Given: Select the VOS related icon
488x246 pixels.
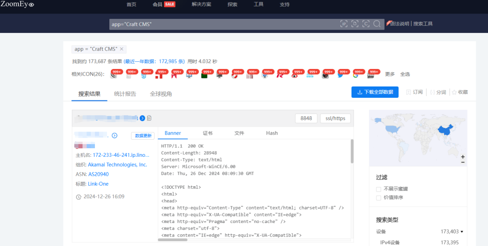Looking at the screenshot, I should [371, 75].
